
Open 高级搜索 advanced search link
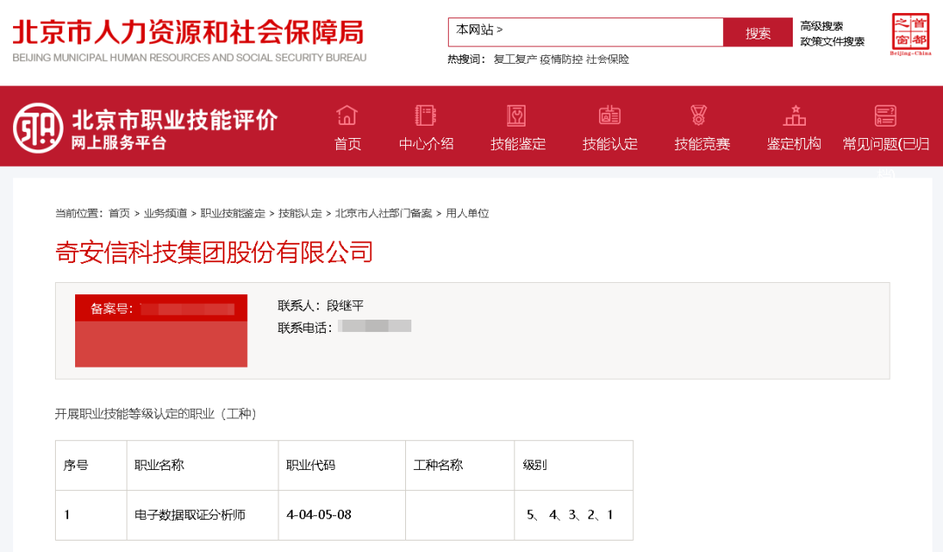coord(822,26)
